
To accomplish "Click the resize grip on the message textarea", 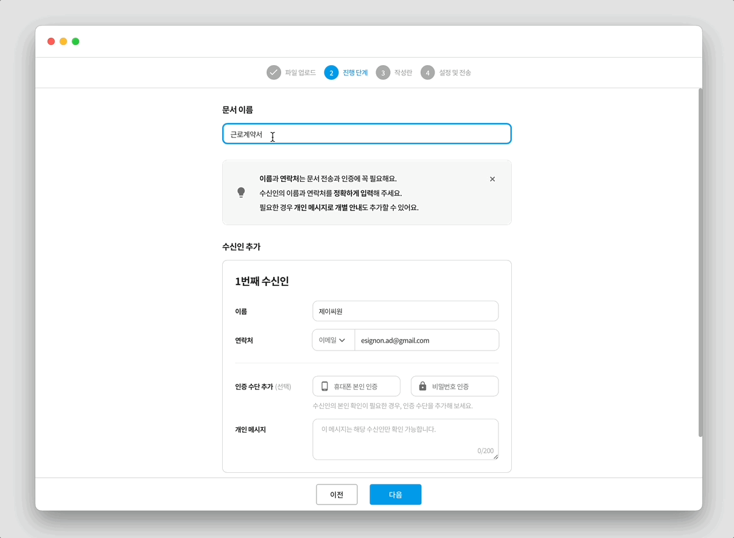I will click(495, 456).
